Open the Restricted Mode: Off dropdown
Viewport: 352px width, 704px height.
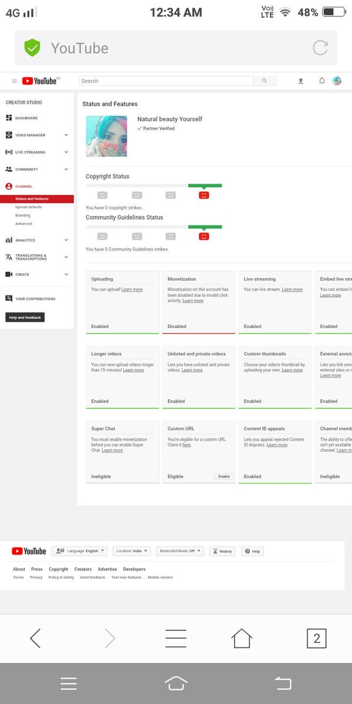click(180, 551)
